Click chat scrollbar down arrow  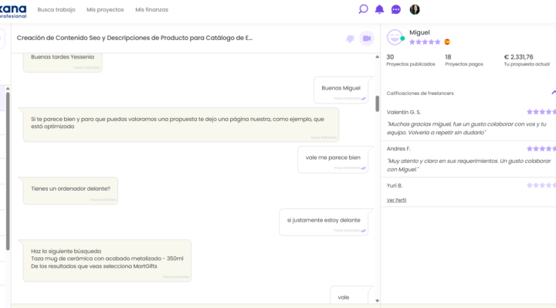point(377,300)
